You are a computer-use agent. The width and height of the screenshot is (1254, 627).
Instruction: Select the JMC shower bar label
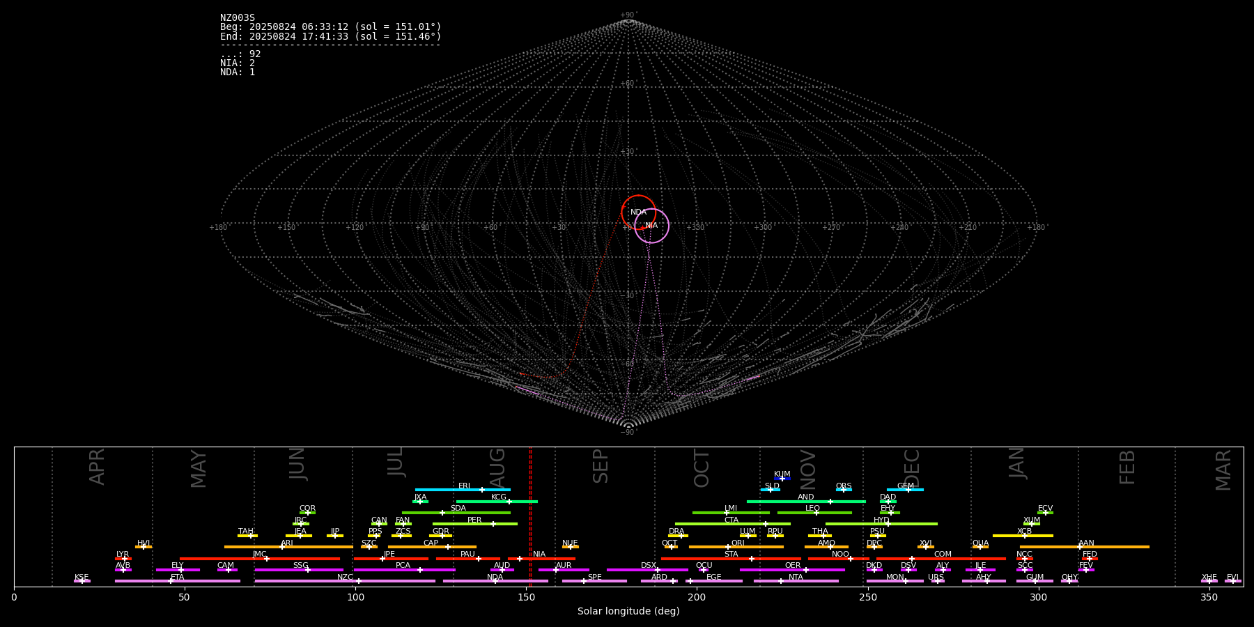[260, 555]
